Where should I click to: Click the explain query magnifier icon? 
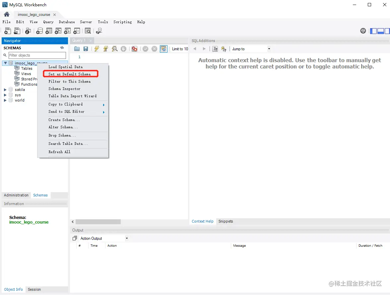[x=115, y=49]
